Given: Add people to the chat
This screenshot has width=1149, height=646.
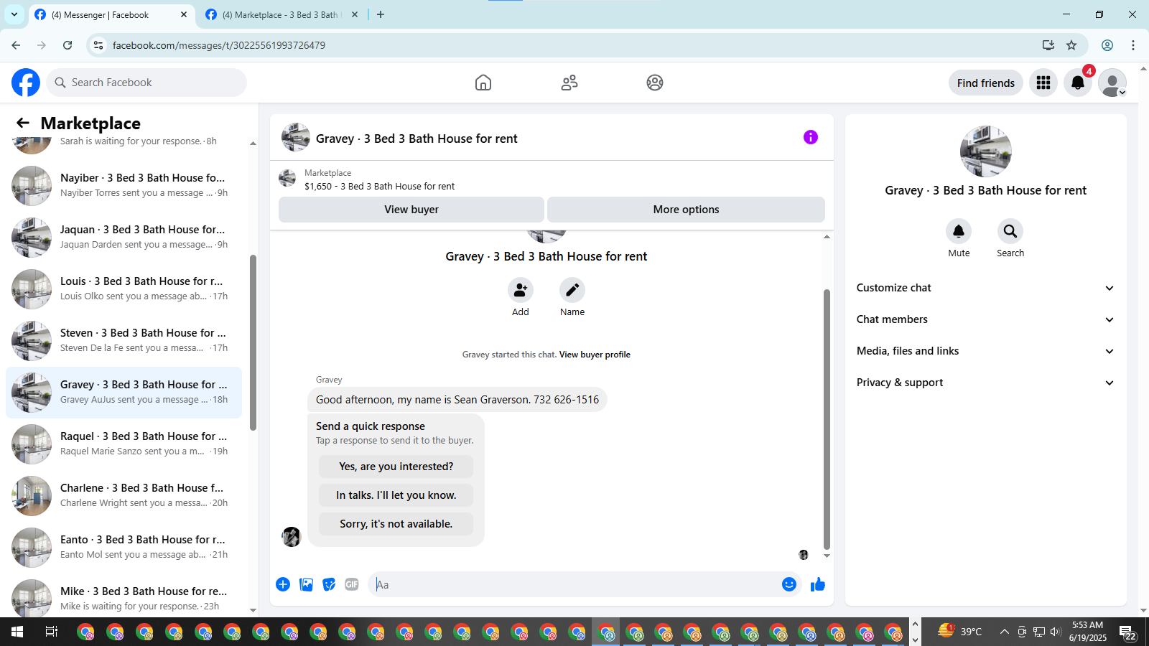Looking at the screenshot, I should click(521, 290).
